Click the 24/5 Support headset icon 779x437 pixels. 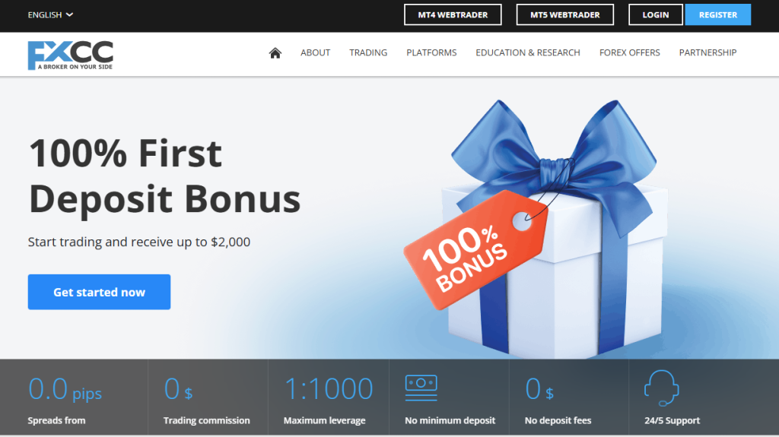tap(661, 388)
